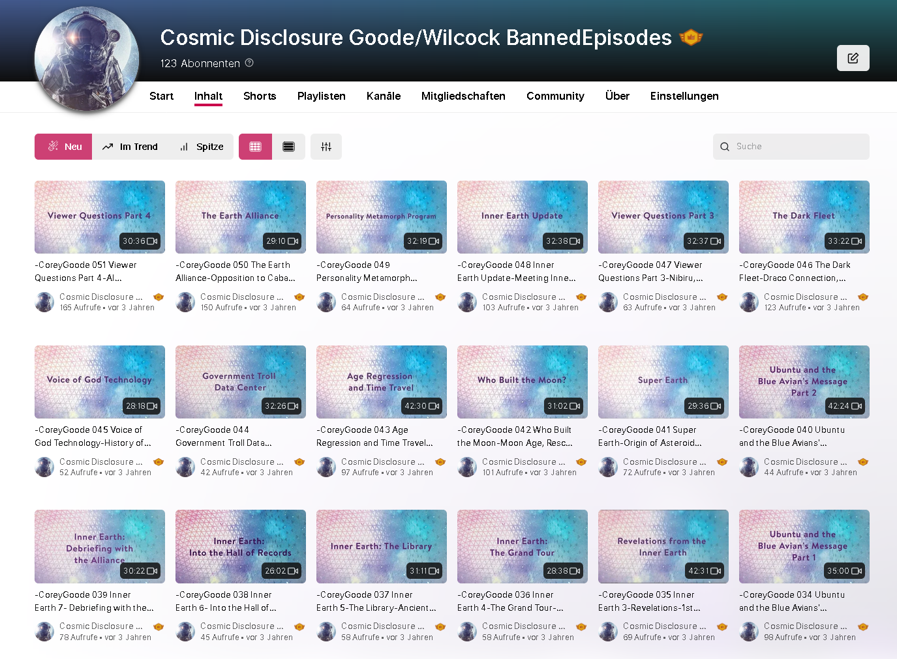The height and width of the screenshot is (659, 897).
Task: Sort videos by Im Trend
Action: [x=130, y=147]
